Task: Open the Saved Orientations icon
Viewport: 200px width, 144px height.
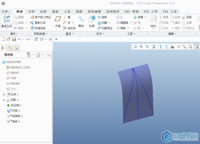Action: [165, 47]
